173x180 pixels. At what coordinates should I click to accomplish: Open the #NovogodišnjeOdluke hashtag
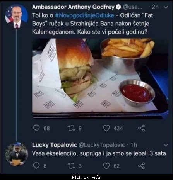tap(85, 15)
